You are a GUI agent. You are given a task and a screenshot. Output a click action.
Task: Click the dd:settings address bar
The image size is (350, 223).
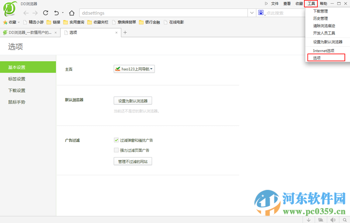tap(163, 13)
